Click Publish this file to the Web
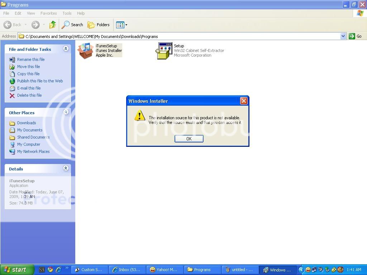Image resolution: width=367 pixels, height=275 pixels. (x=40, y=81)
